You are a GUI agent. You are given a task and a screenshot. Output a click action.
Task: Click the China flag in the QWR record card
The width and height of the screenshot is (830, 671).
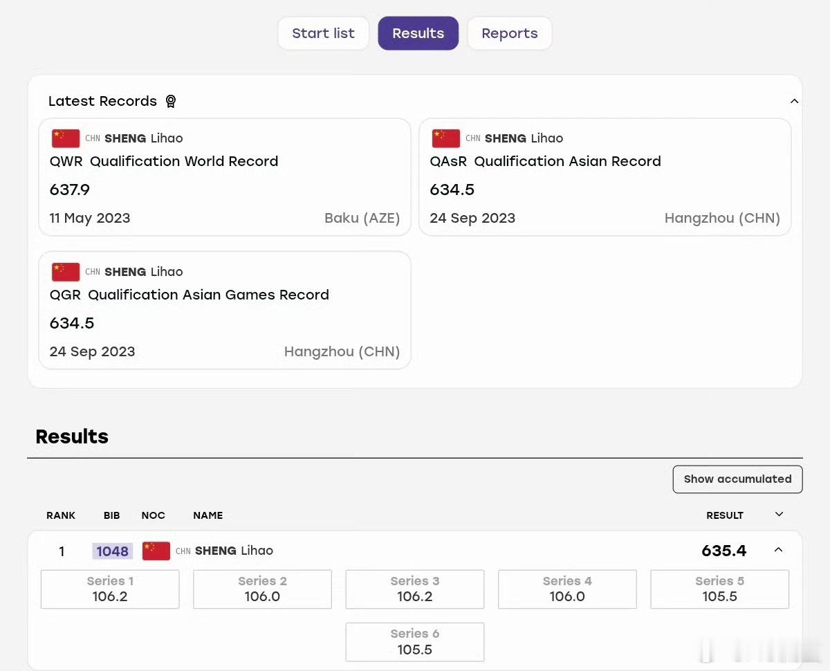point(66,138)
